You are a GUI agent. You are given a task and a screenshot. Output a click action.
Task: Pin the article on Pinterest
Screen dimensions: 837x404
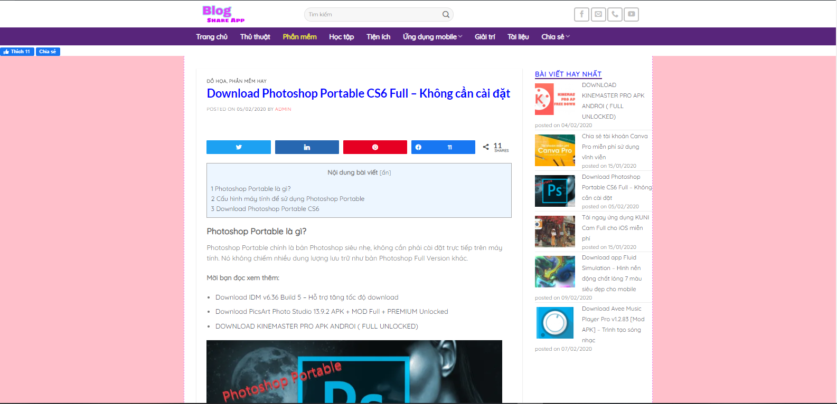click(x=375, y=147)
